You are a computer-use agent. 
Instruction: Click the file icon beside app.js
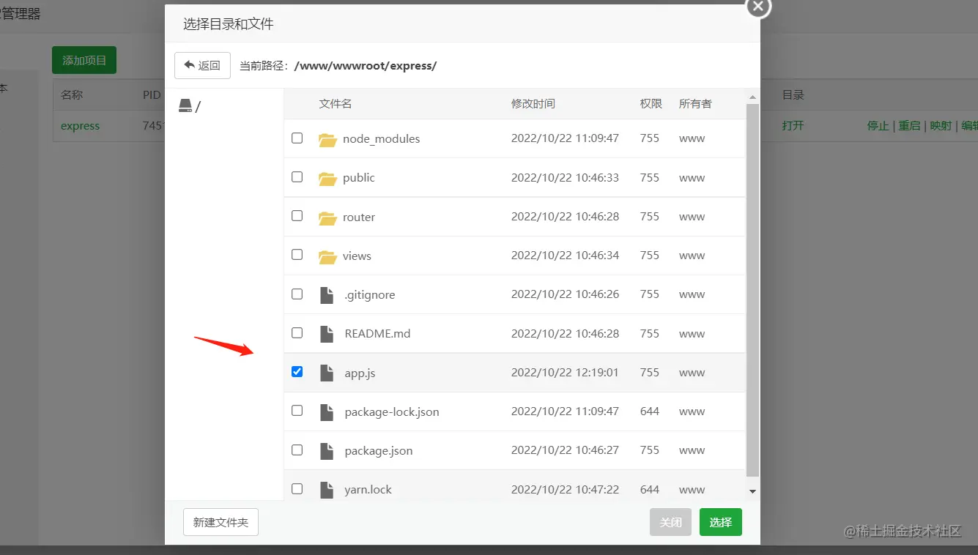[326, 372]
